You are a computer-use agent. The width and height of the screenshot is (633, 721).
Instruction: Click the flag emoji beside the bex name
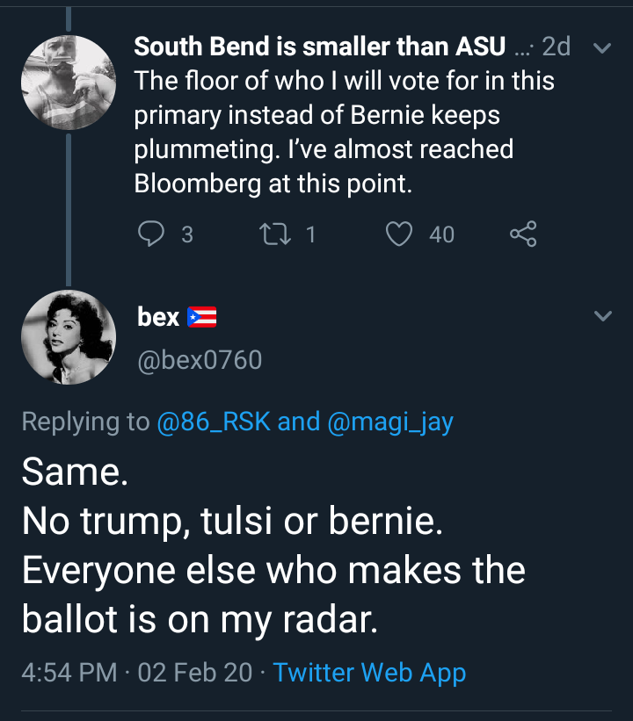tap(202, 317)
